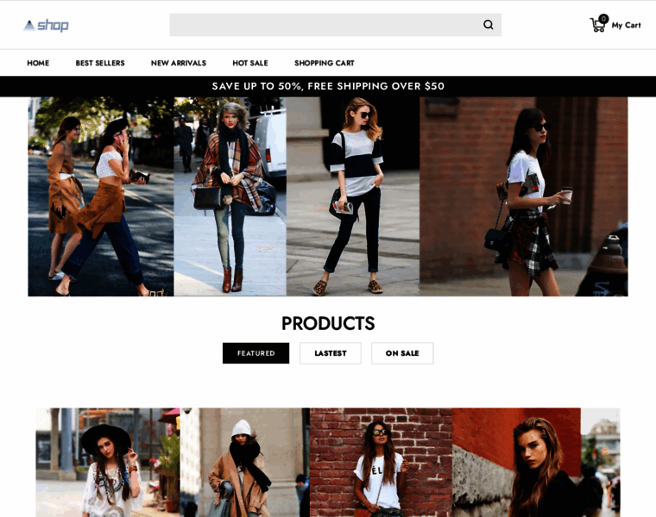Focus the search input field
656x517 pixels.
[325, 25]
